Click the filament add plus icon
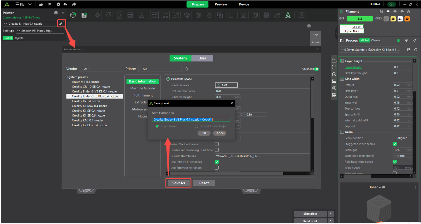 395,12
